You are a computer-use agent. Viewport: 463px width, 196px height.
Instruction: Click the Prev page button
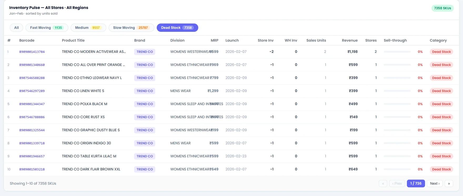tap(397, 183)
